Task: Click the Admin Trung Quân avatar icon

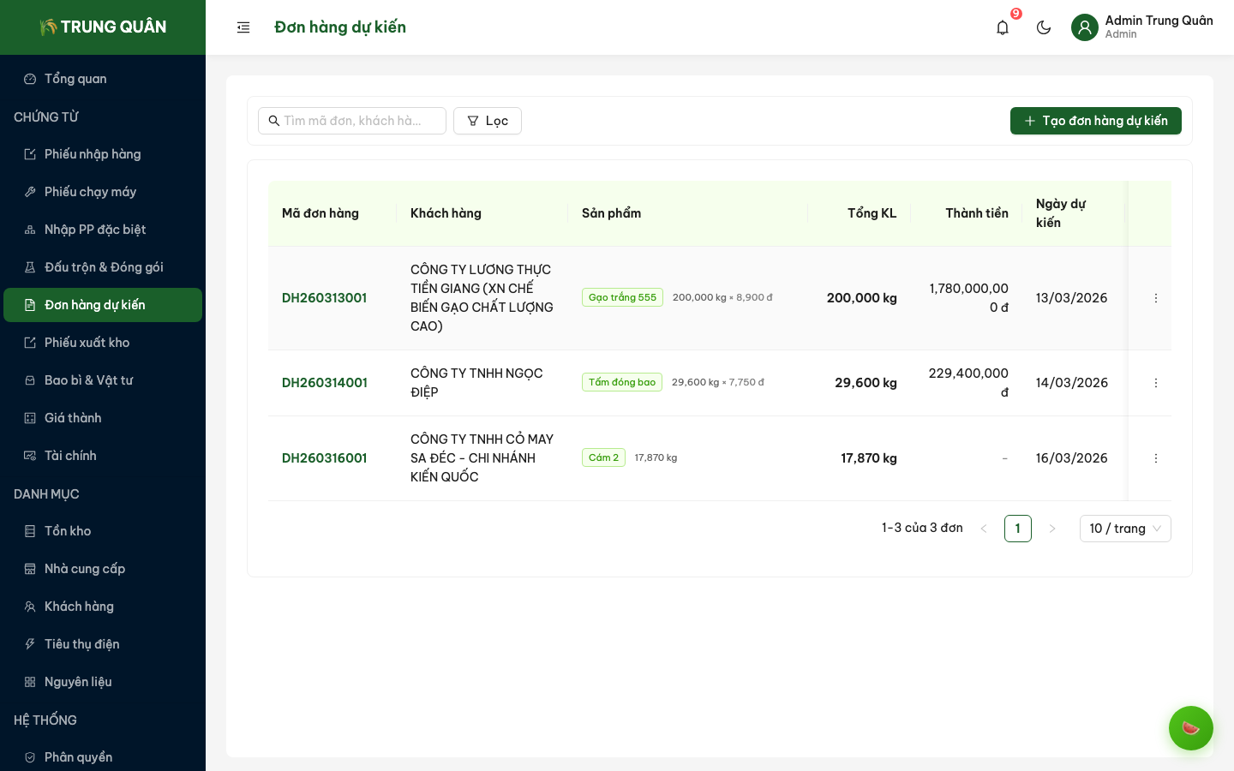Action: 1084,27
